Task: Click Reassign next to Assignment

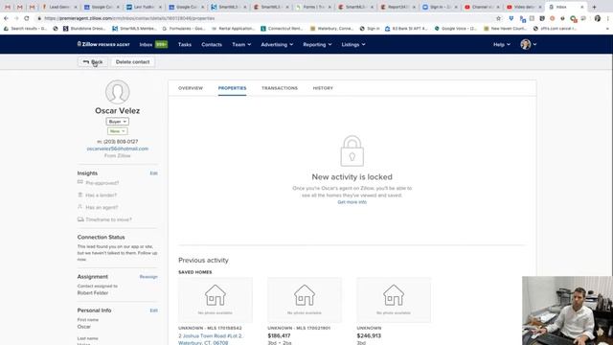Action: click(148, 277)
